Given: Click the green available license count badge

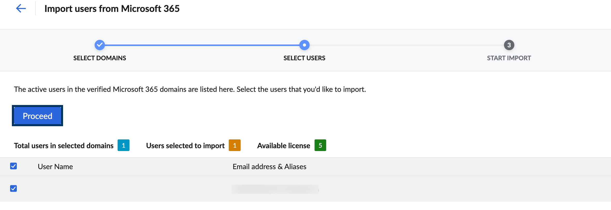Looking at the screenshot, I should click(x=320, y=145).
